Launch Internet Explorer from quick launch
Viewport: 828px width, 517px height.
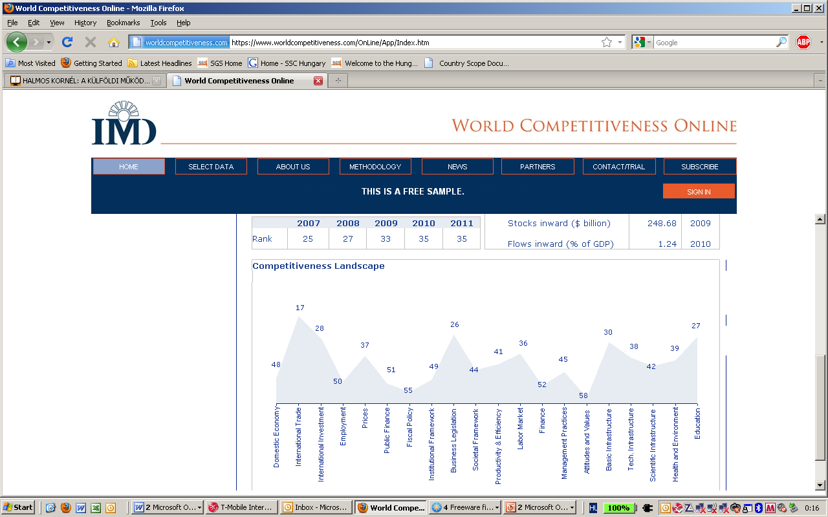click(x=50, y=508)
